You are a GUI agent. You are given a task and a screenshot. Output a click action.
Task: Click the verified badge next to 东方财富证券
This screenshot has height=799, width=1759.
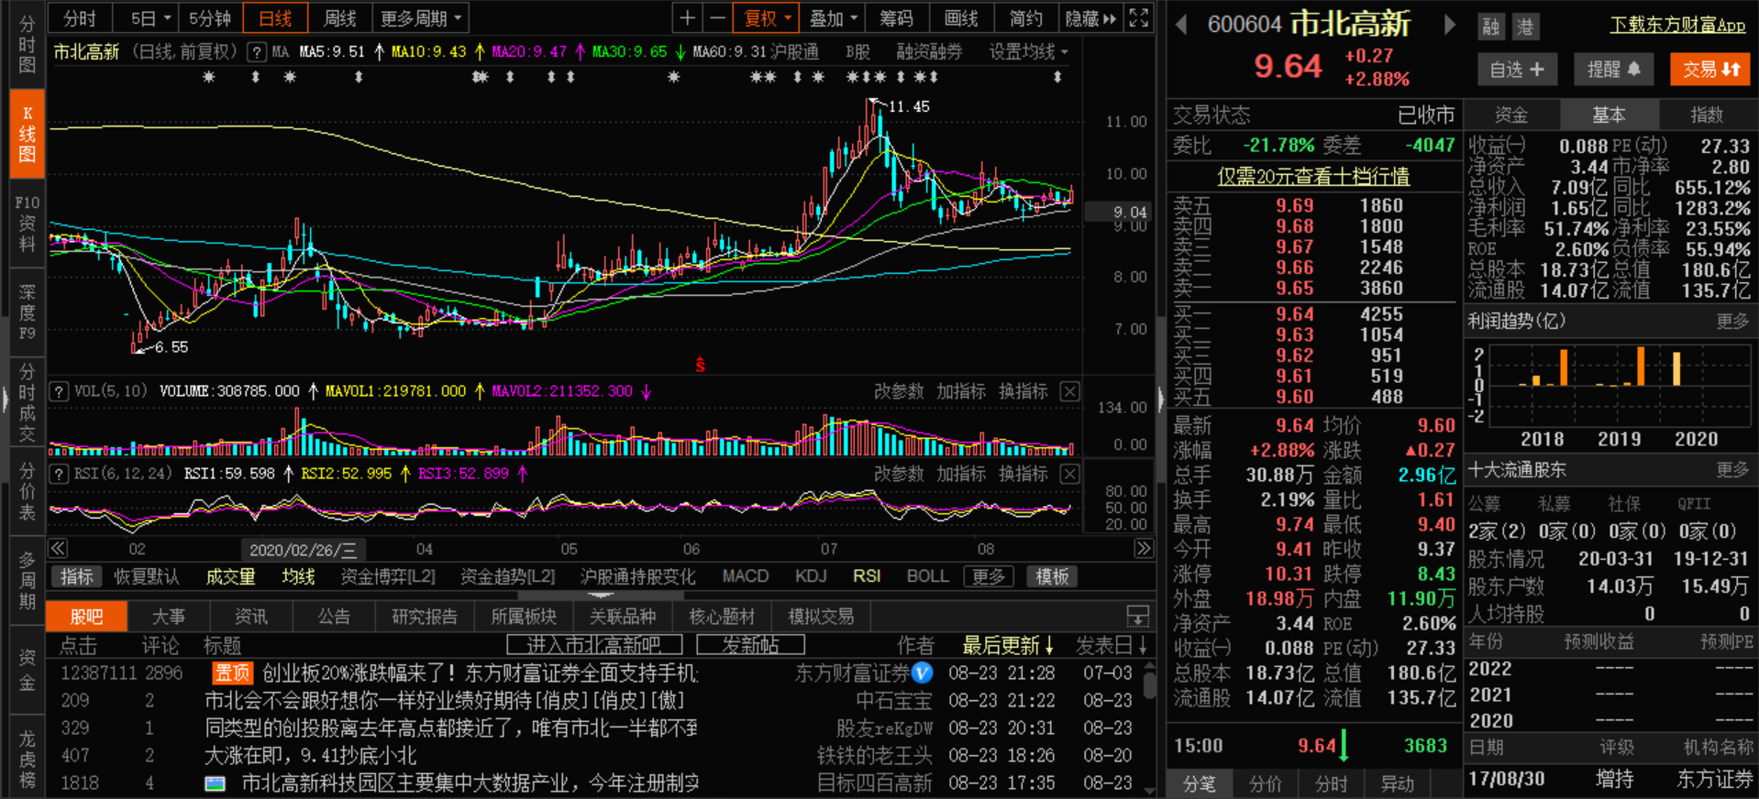[x=923, y=673]
